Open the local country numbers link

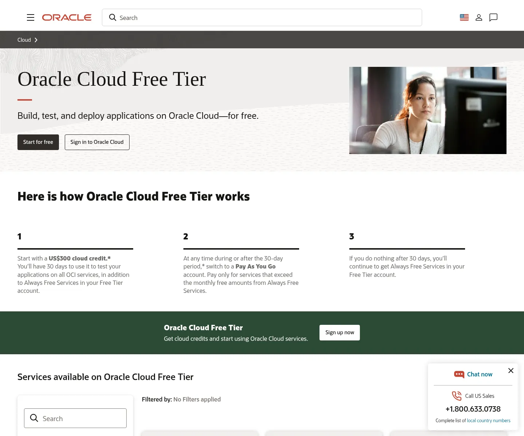tap(489, 420)
